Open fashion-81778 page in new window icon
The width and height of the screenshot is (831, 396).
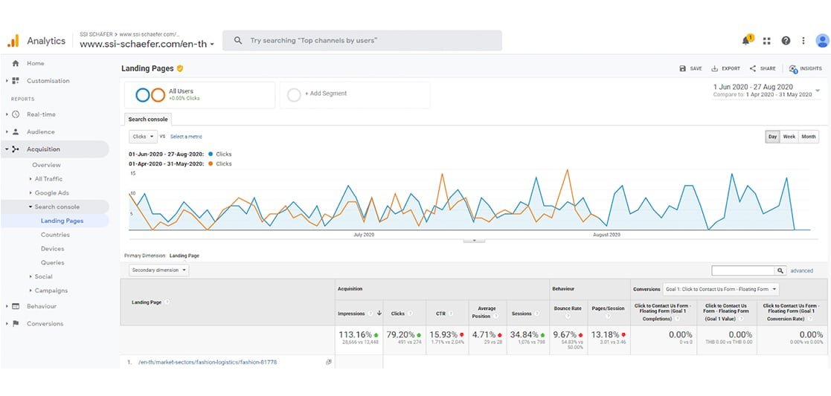329,362
